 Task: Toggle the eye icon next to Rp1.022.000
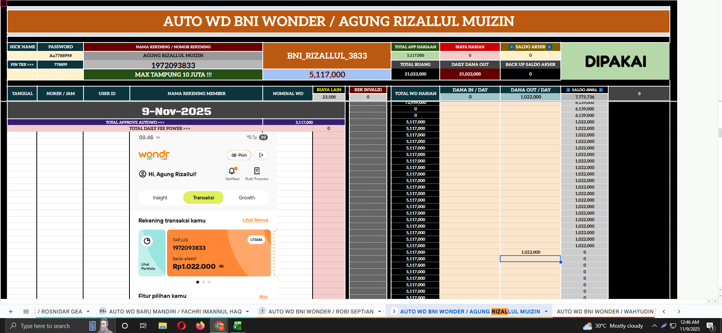[x=221, y=266]
